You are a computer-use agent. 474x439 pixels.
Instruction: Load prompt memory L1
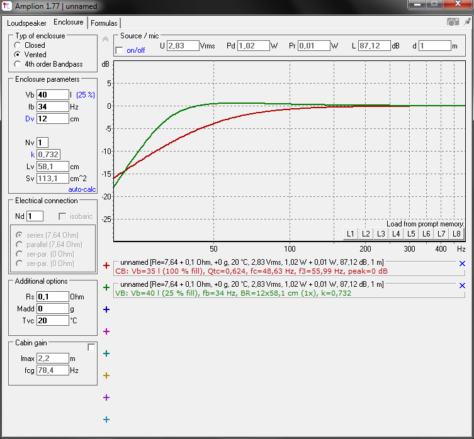point(351,234)
